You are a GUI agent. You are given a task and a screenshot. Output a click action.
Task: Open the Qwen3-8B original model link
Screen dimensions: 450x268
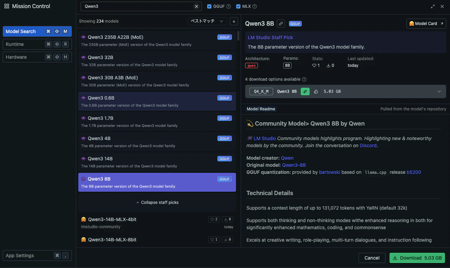point(294,165)
